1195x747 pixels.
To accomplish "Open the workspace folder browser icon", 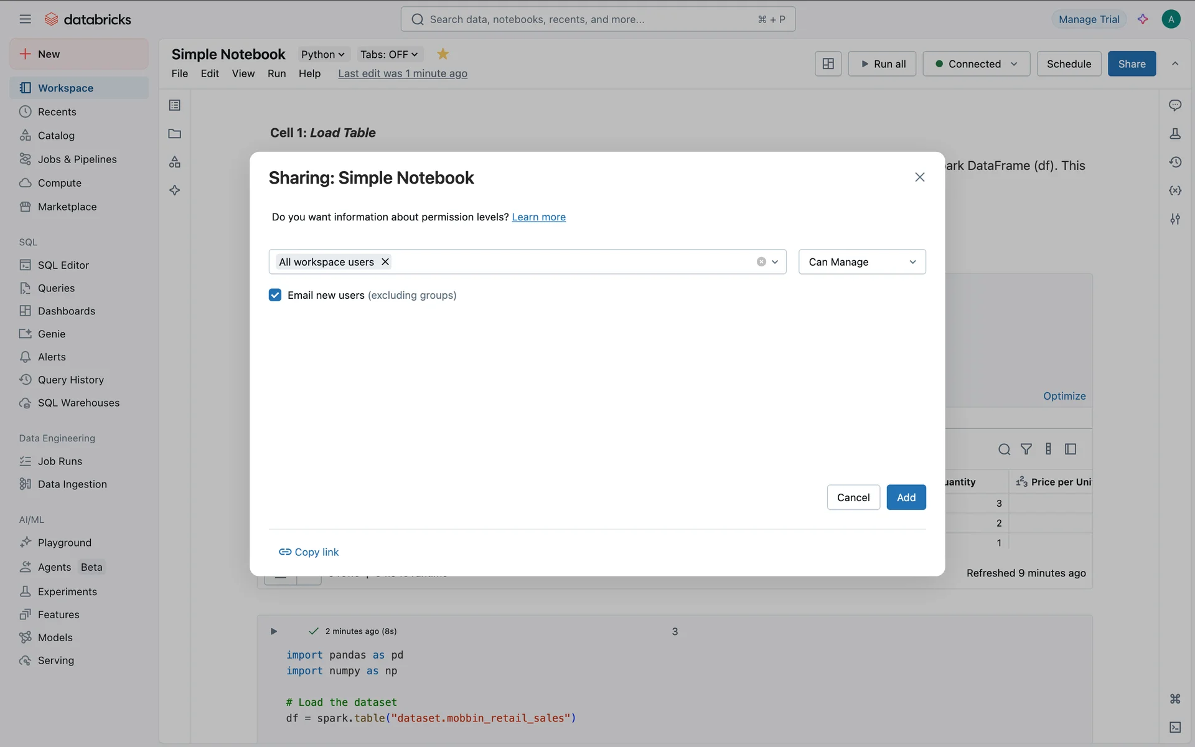I will [175, 134].
